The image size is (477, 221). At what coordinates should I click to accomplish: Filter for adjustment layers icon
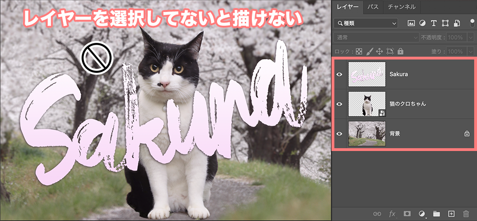click(x=423, y=23)
